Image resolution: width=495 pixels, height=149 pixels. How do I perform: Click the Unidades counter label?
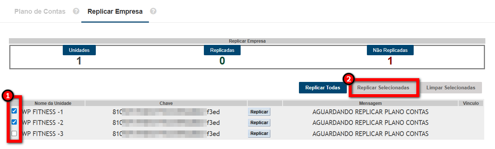coord(79,50)
